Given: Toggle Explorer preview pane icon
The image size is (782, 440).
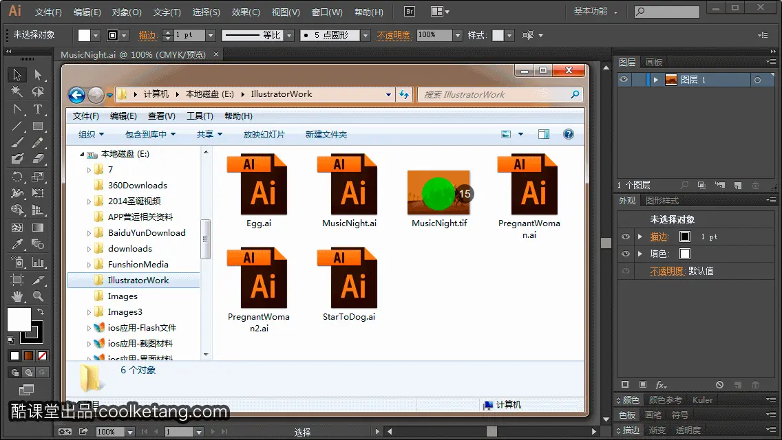Looking at the screenshot, I should (544, 134).
